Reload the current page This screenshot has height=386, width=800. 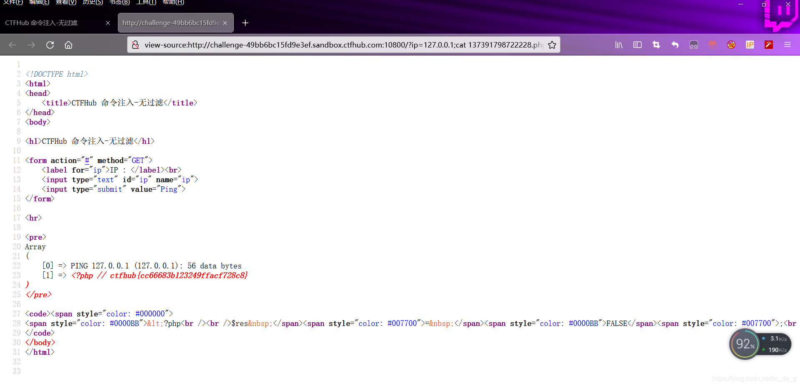coord(50,45)
